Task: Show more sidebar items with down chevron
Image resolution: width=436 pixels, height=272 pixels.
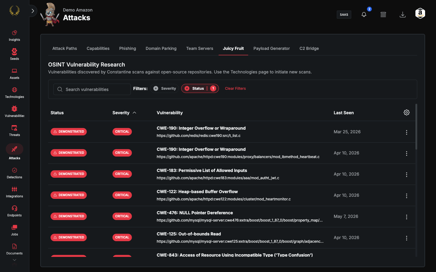Action: click(15, 260)
